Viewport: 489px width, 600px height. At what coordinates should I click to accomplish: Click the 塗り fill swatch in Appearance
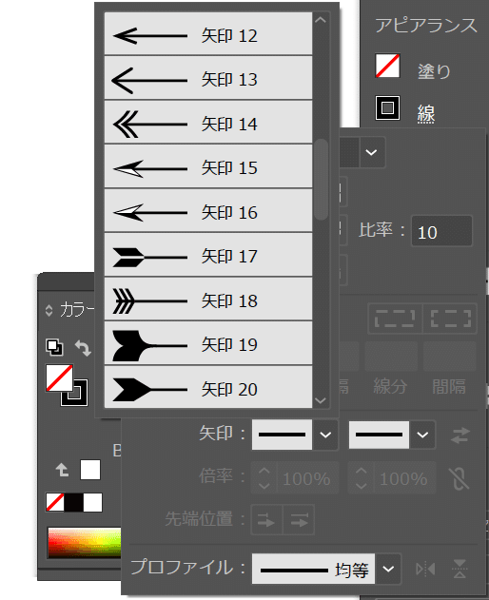(387, 66)
